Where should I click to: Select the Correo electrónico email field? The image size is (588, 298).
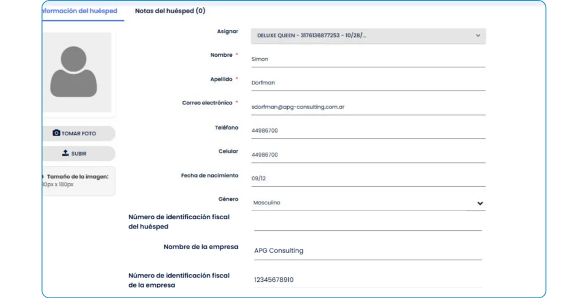coord(368,107)
